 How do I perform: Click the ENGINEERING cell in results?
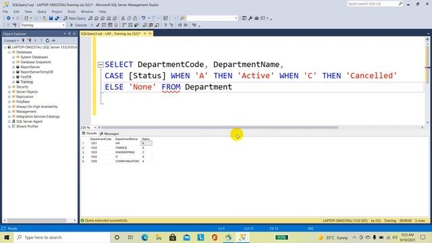[125, 153]
